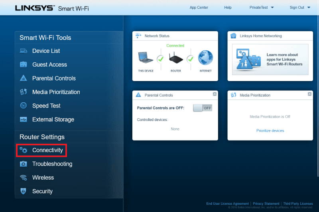Click the Prioritize devices link
This screenshot has width=319, height=212.
(270, 131)
